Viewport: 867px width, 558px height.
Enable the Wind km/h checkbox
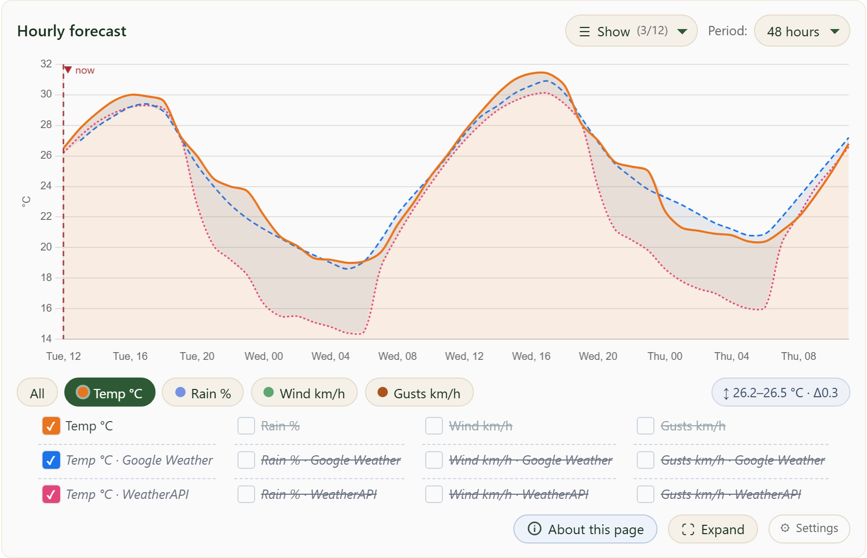(434, 426)
